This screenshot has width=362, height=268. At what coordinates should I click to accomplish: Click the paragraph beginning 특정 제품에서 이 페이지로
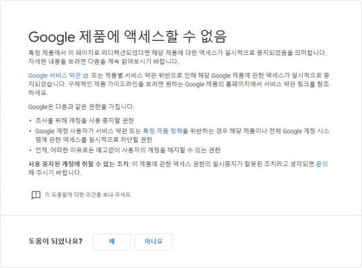click(177, 57)
